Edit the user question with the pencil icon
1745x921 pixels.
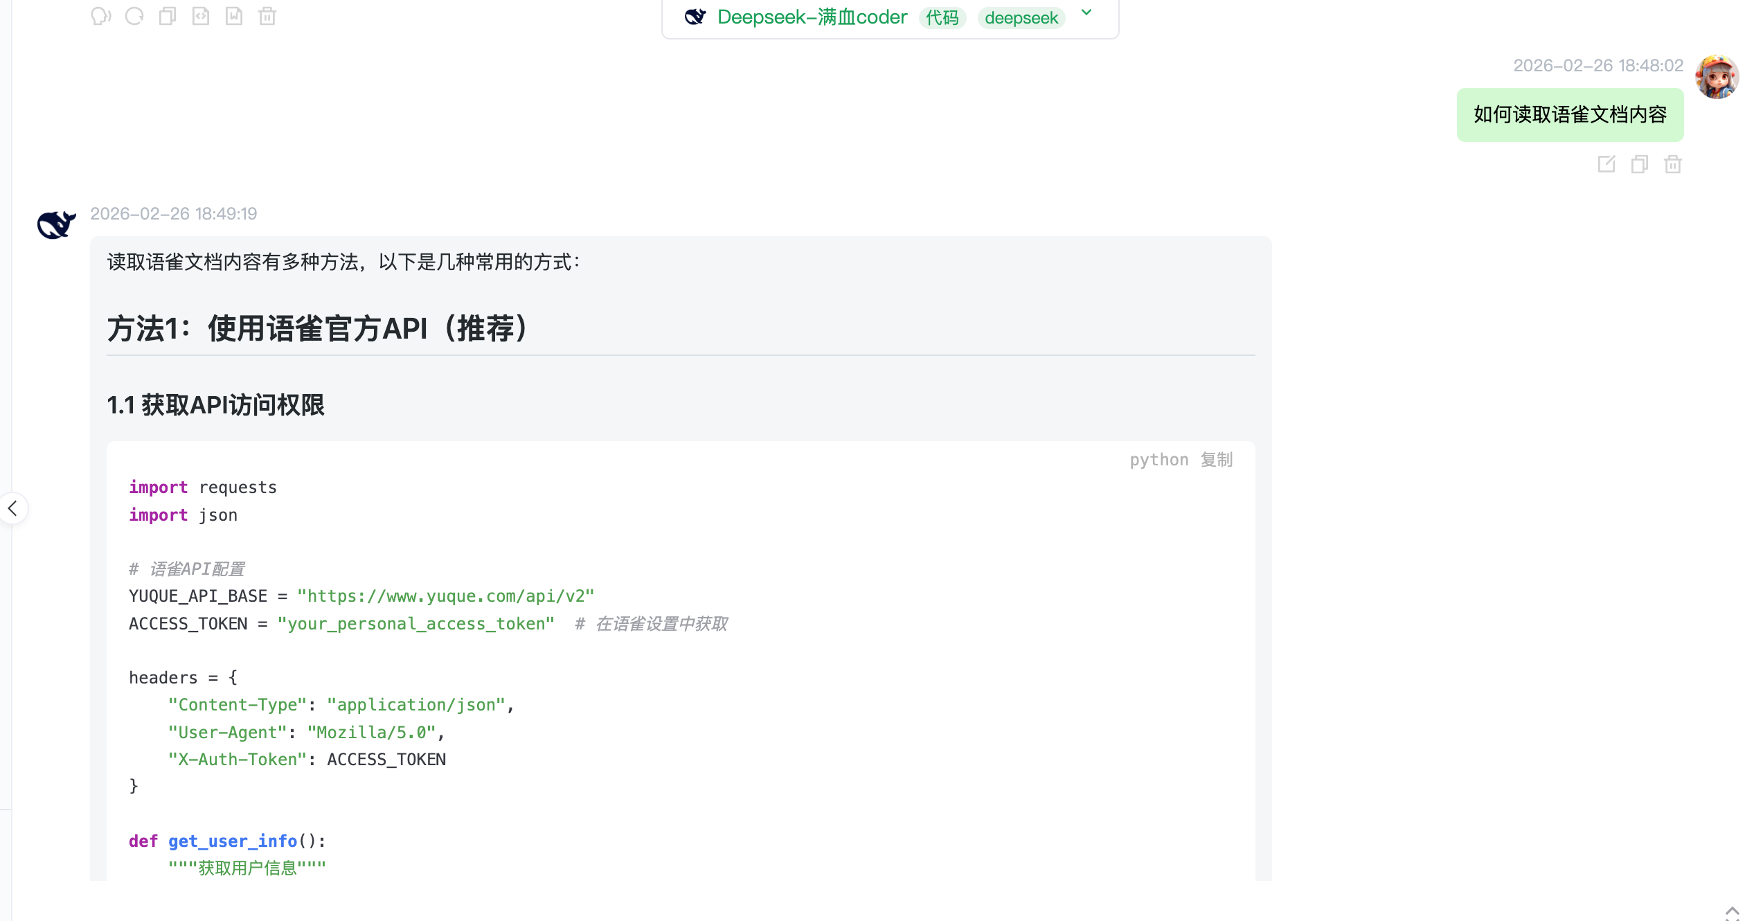1607,164
